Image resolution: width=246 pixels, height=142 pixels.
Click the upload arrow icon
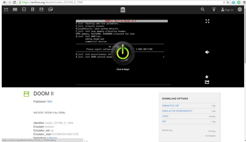pyautogui.click(x=214, y=9)
